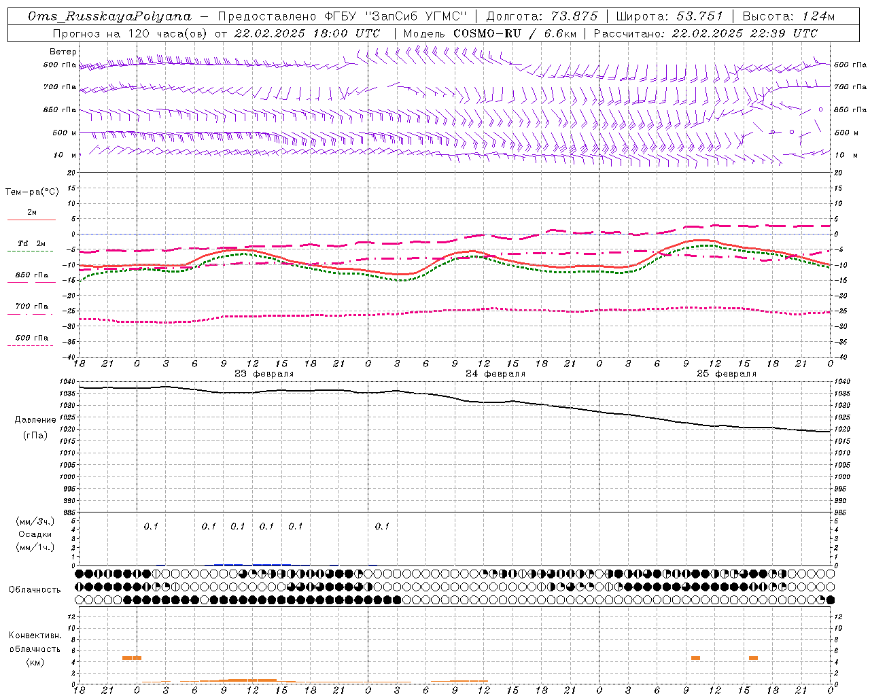
Task: Click the 10 м wind level label on left
Action: tap(65, 155)
